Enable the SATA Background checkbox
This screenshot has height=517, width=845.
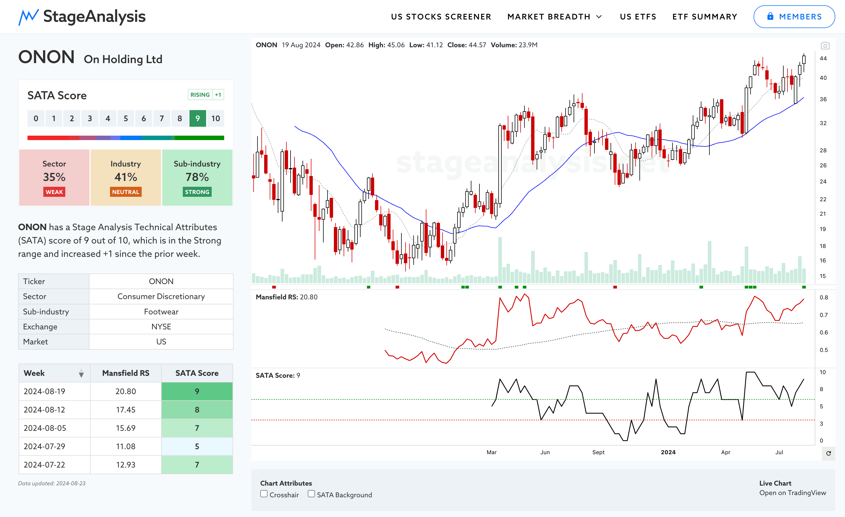[311, 494]
